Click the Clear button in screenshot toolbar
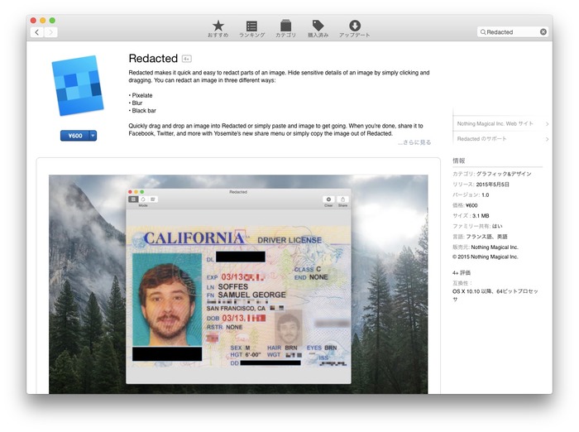579x432 pixels. point(328,201)
